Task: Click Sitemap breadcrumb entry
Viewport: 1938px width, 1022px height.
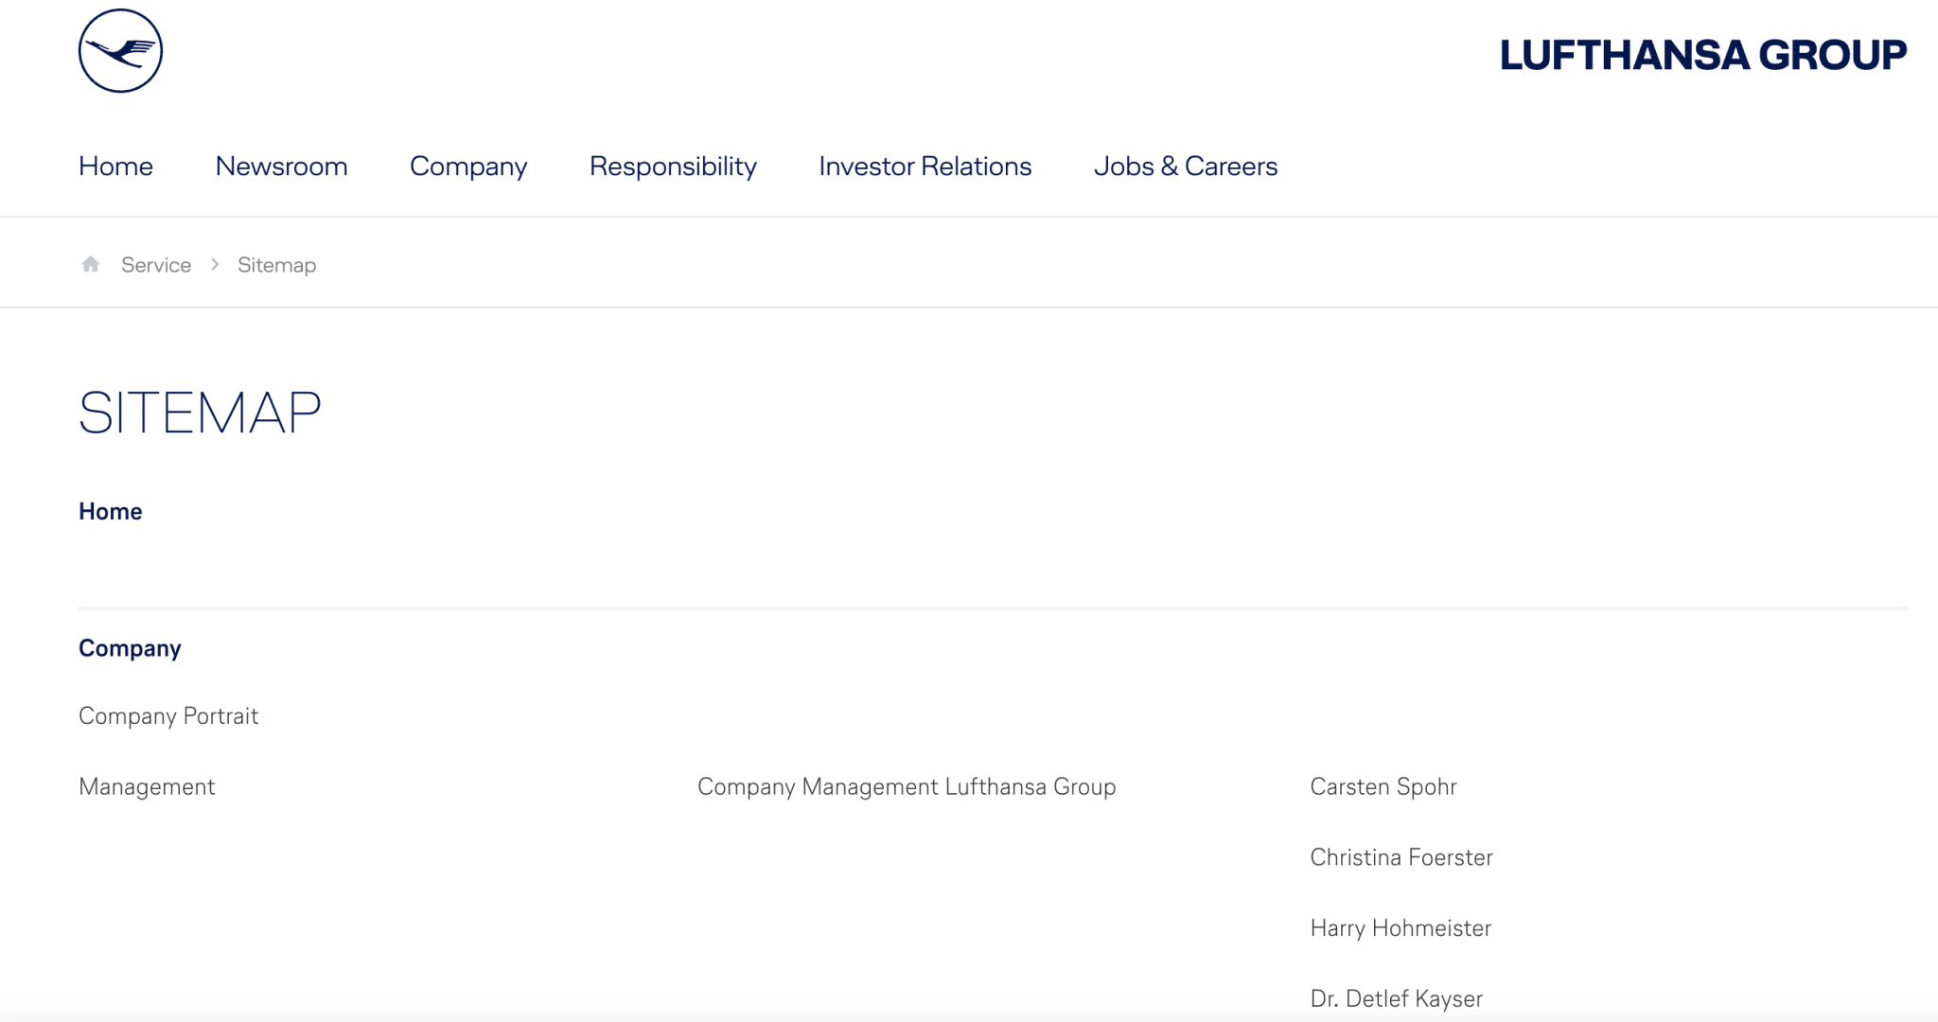Action: tap(276, 265)
